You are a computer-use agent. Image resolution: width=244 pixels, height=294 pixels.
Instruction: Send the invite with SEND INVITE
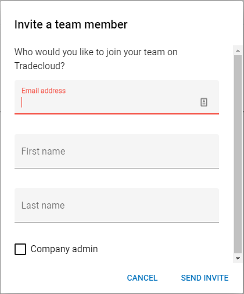pyautogui.click(x=204, y=278)
